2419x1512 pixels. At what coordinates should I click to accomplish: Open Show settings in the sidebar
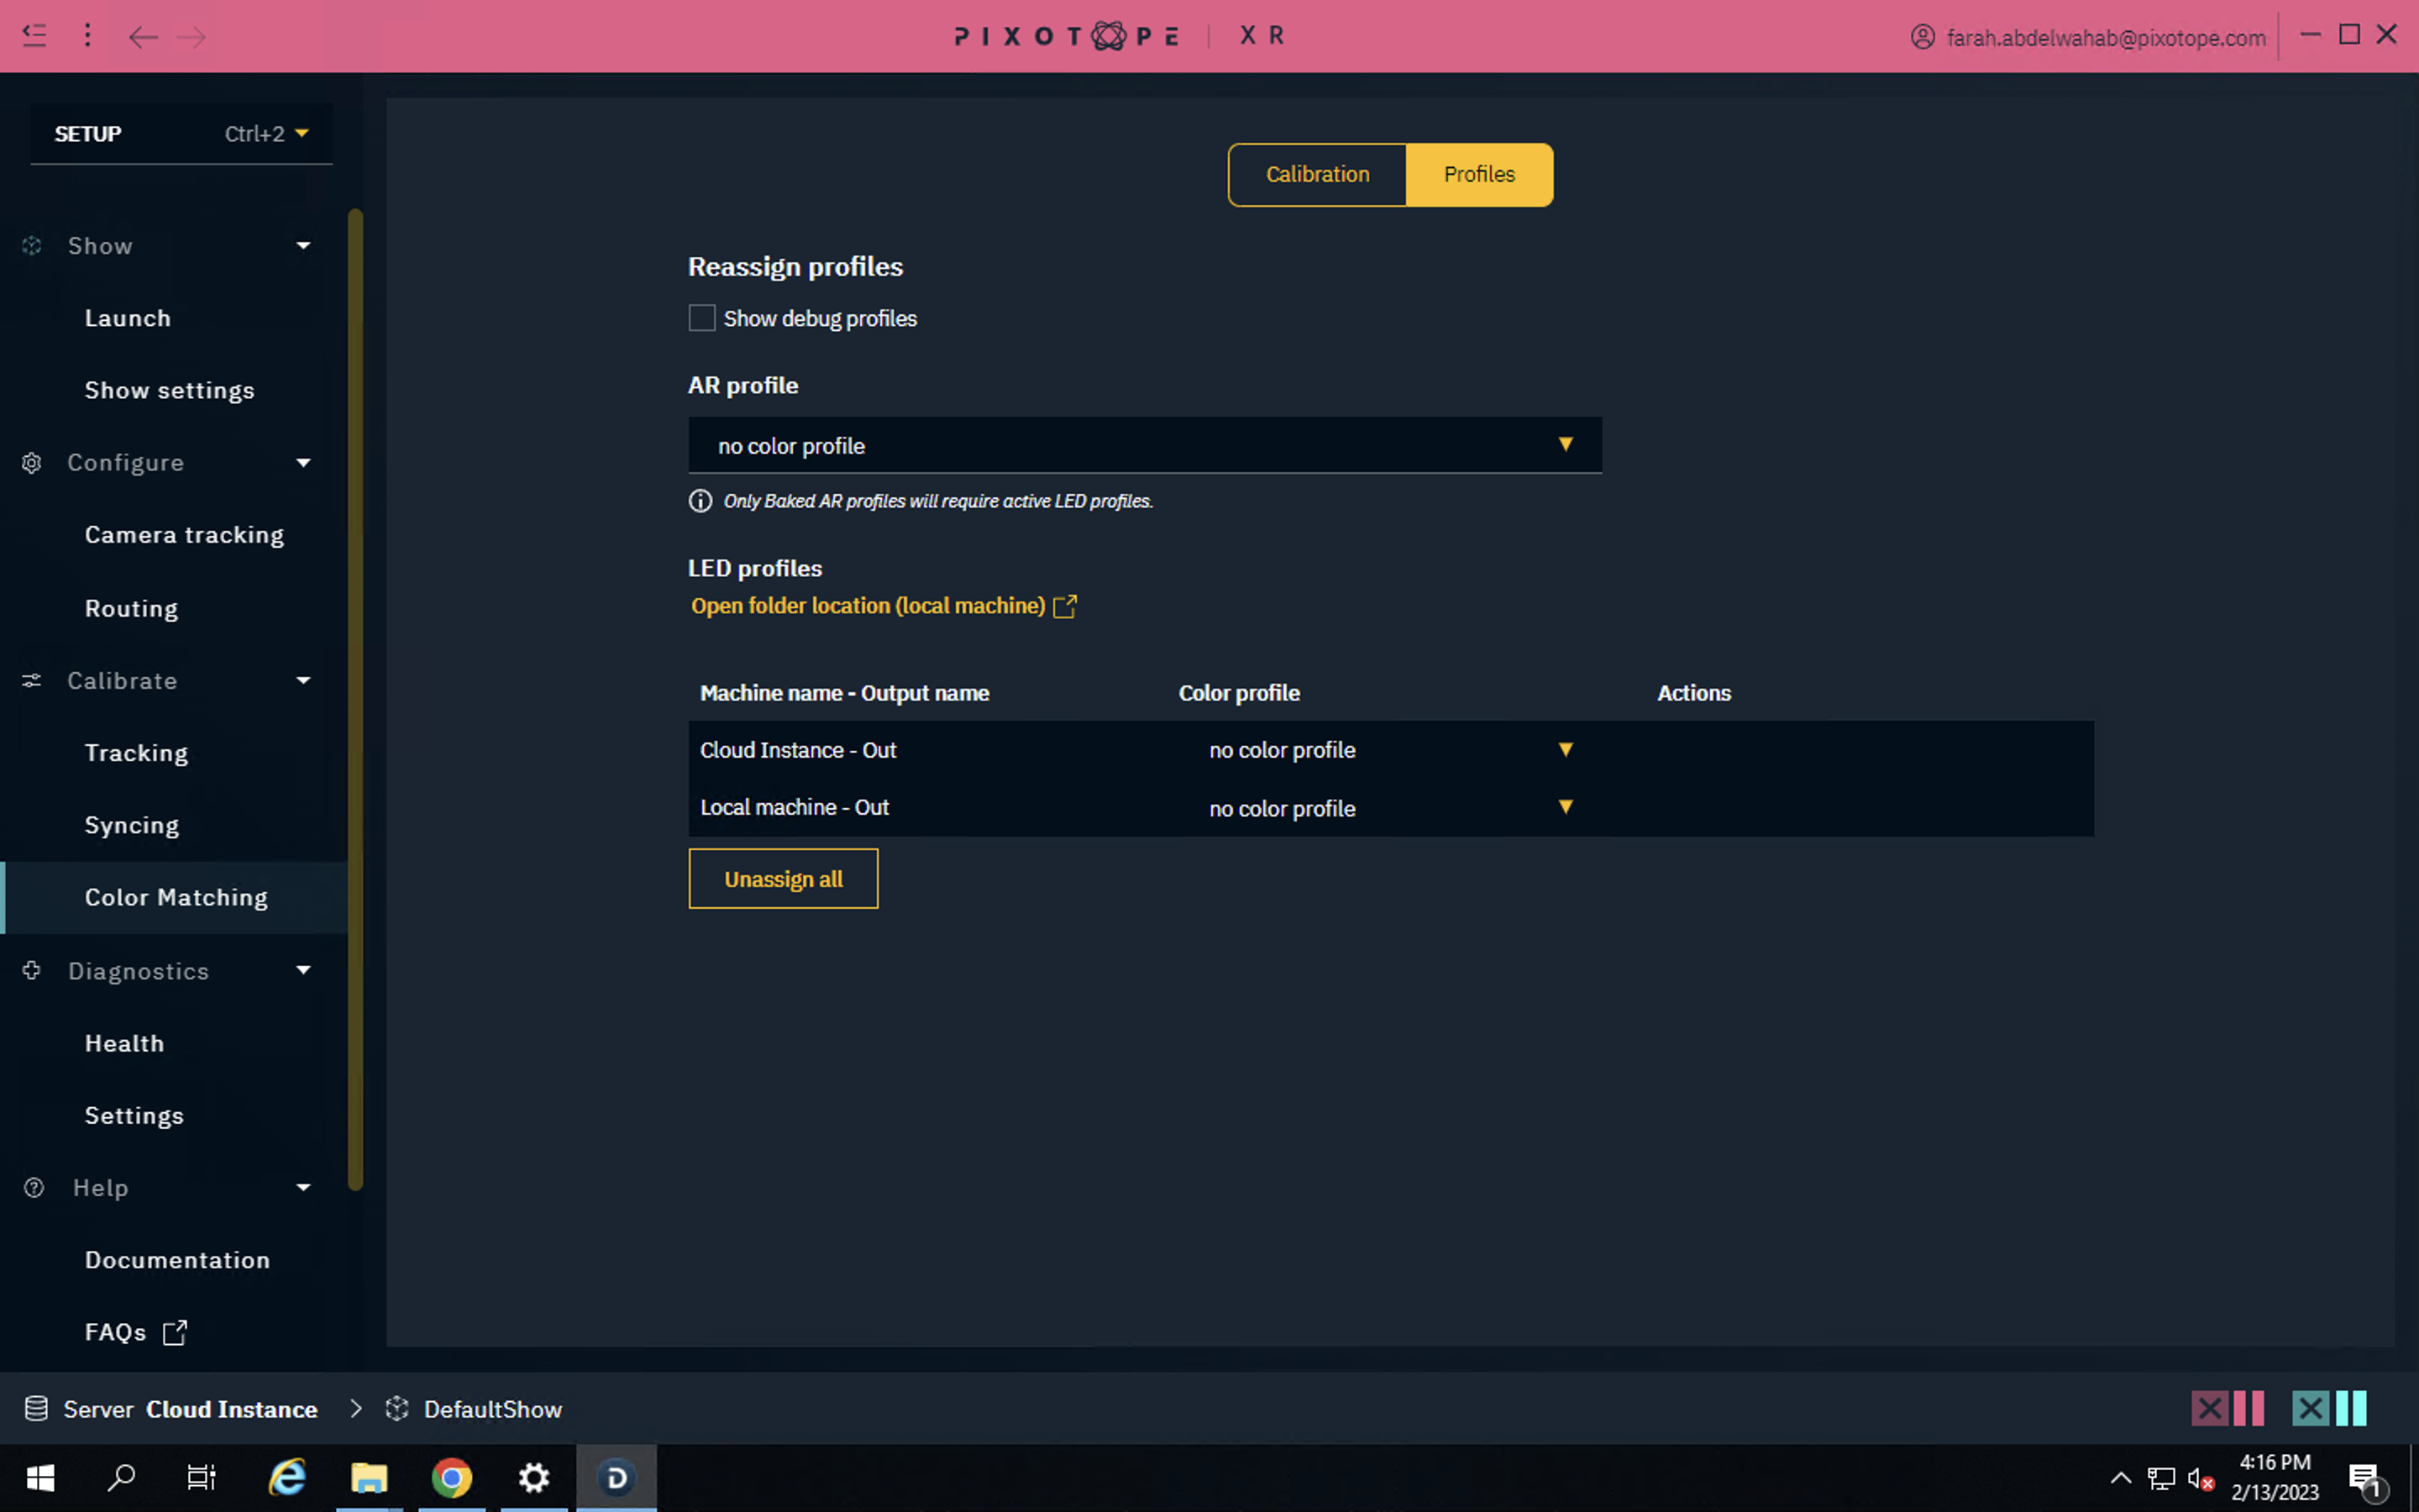click(x=170, y=390)
